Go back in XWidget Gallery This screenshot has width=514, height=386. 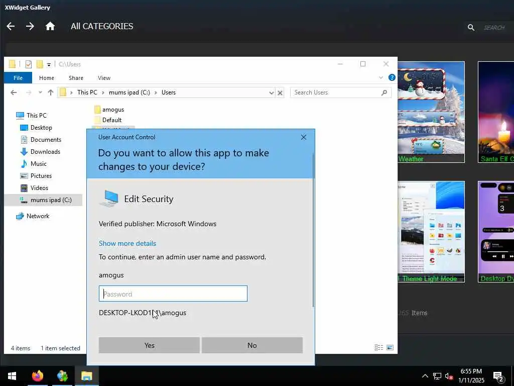(x=11, y=26)
